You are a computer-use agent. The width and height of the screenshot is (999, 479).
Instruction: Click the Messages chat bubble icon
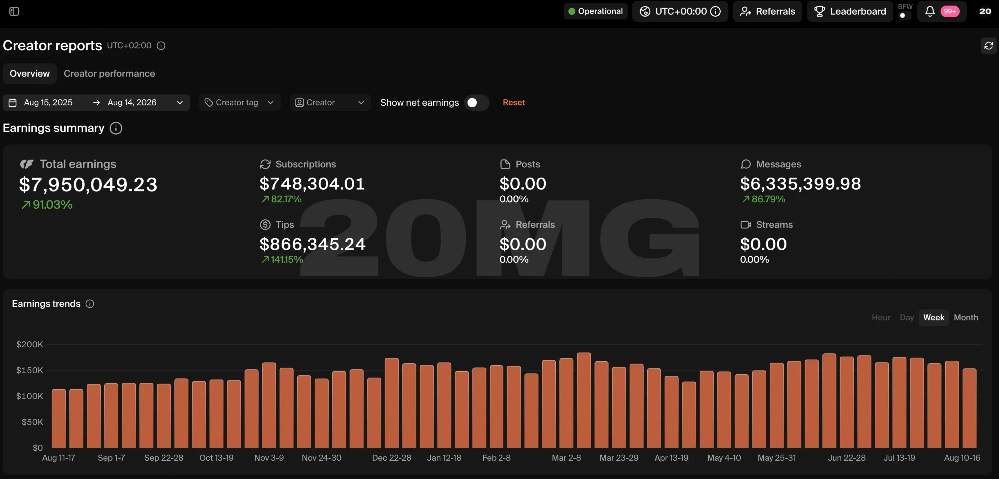(x=746, y=164)
